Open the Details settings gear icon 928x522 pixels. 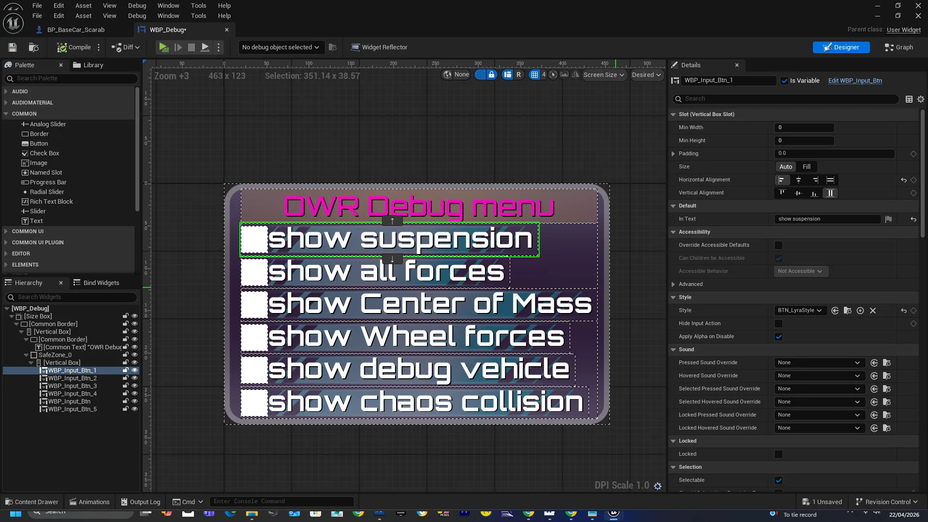coord(921,99)
